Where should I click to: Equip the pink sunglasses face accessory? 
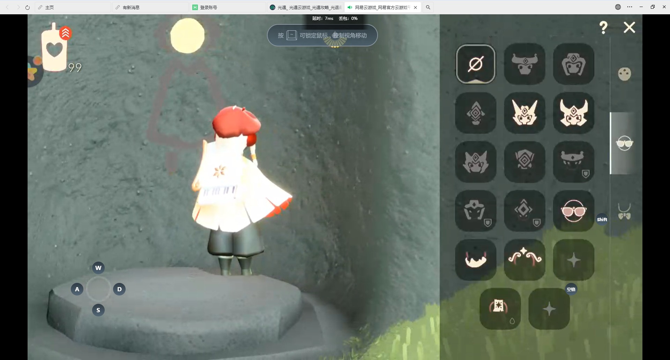pyautogui.click(x=574, y=211)
